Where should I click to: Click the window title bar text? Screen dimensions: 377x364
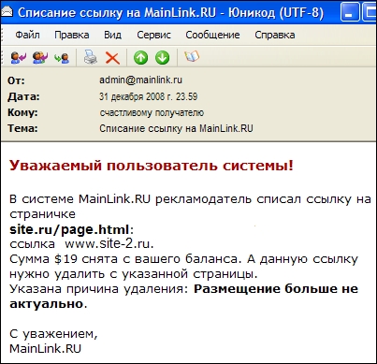pyautogui.click(x=170, y=13)
